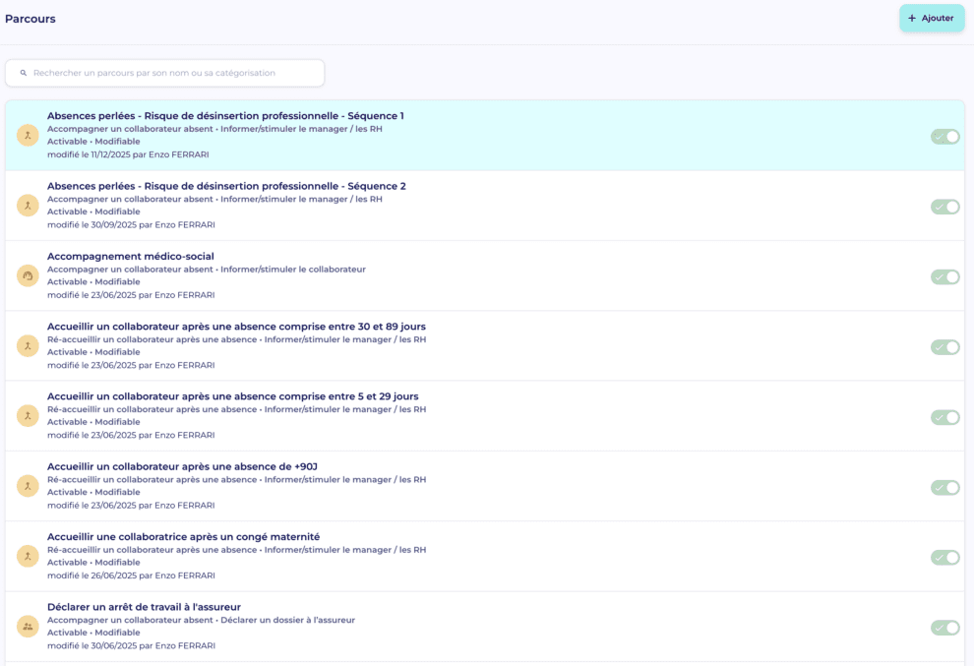
Task: Toggle off Absences perlées Séquence 1 switch
Action: 944,137
